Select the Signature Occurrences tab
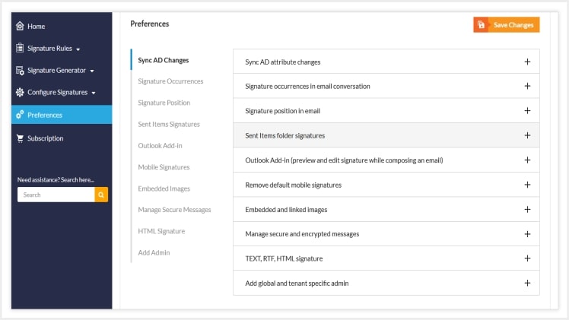Image resolution: width=569 pixels, height=320 pixels. coord(170,81)
